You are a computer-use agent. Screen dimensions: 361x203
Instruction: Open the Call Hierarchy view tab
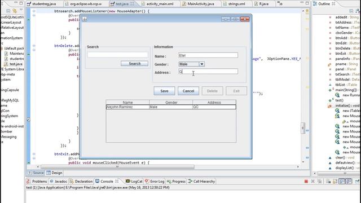click(x=201, y=182)
